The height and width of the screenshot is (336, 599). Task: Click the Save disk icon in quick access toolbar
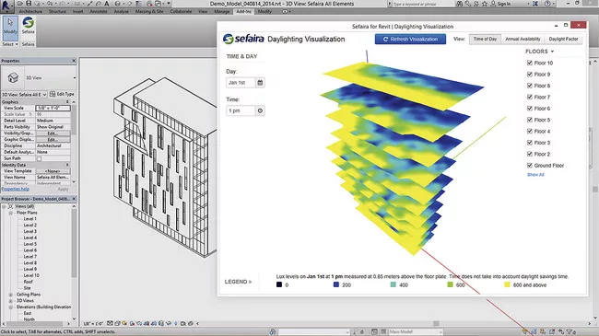29,4
